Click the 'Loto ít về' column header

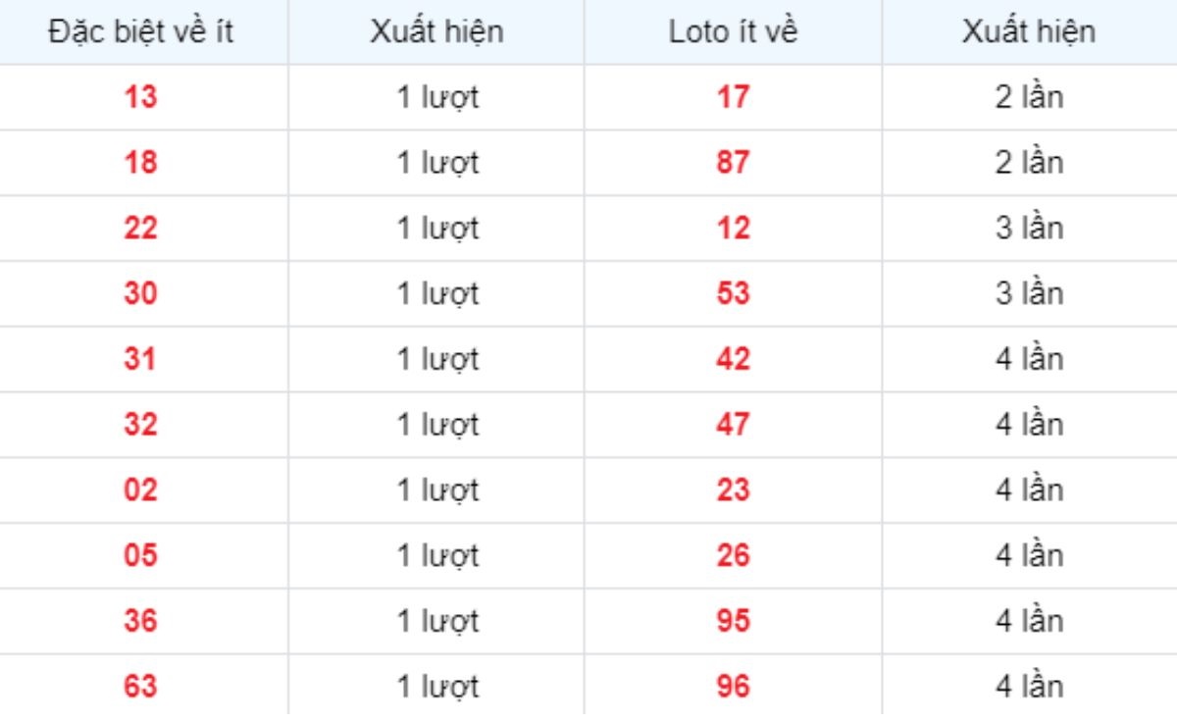733,31
